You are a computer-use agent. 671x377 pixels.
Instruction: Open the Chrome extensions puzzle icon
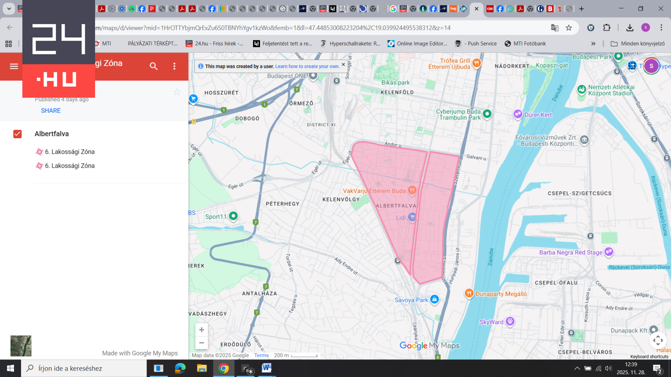click(607, 28)
